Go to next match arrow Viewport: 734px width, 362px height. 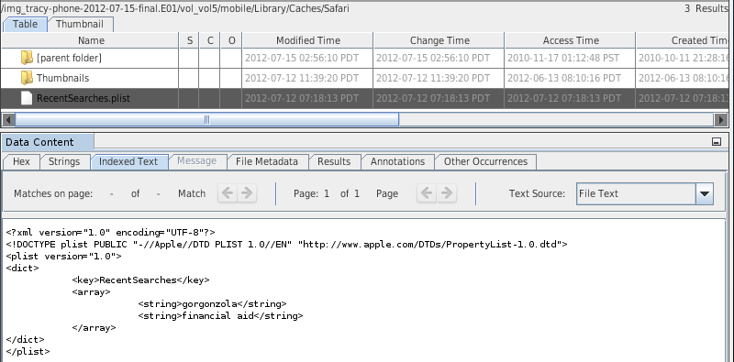coord(247,193)
